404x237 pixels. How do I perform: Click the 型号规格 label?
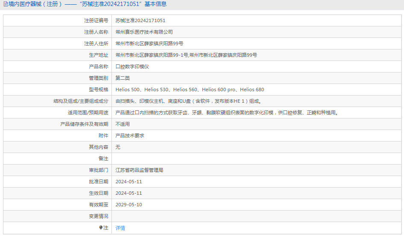(98, 90)
